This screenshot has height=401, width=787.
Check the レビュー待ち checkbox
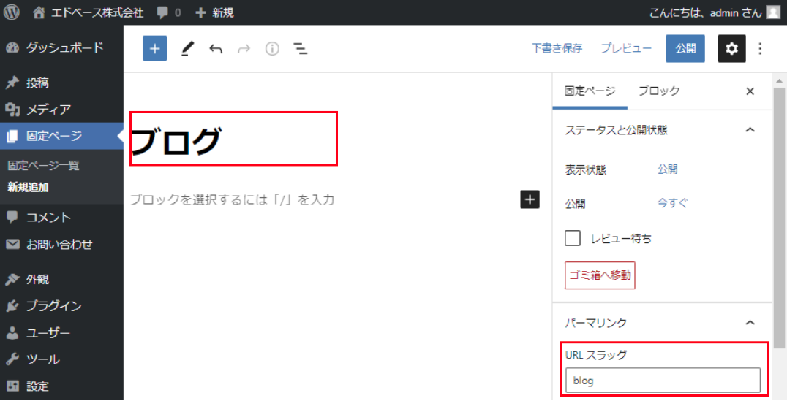(573, 238)
